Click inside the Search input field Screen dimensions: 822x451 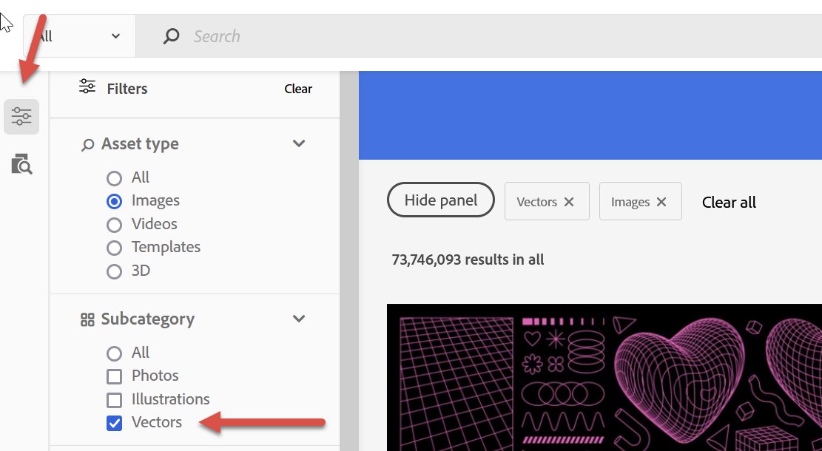tap(296, 35)
